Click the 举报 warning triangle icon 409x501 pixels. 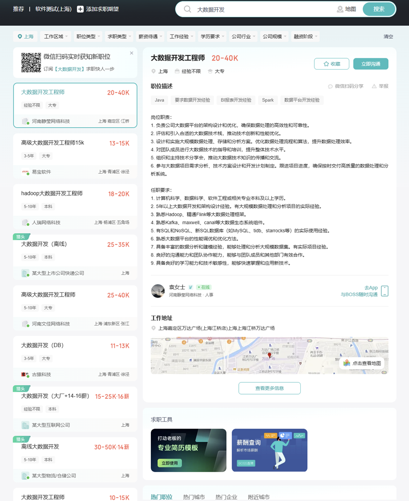coord(374,86)
